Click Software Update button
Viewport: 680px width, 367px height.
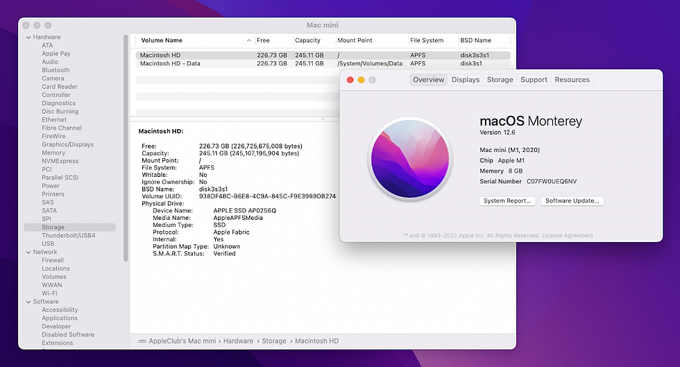[572, 201]
